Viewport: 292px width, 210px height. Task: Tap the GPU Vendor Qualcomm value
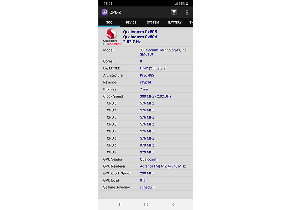click(x=149, y=159)
